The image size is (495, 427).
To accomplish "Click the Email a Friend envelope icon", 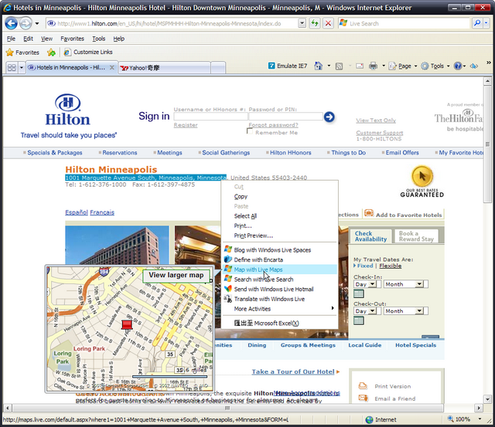I will click(x=363, y=398).
